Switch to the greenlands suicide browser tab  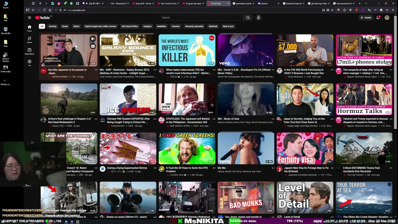(243, 3)
